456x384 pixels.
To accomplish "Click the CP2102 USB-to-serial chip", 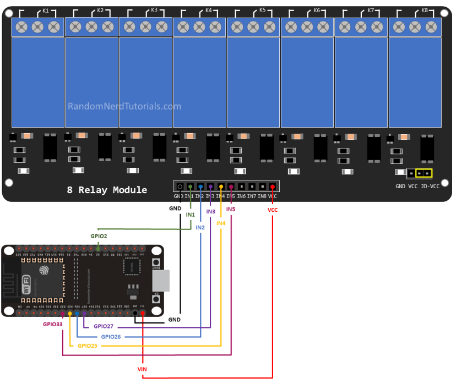I will [x=132, y=268].
